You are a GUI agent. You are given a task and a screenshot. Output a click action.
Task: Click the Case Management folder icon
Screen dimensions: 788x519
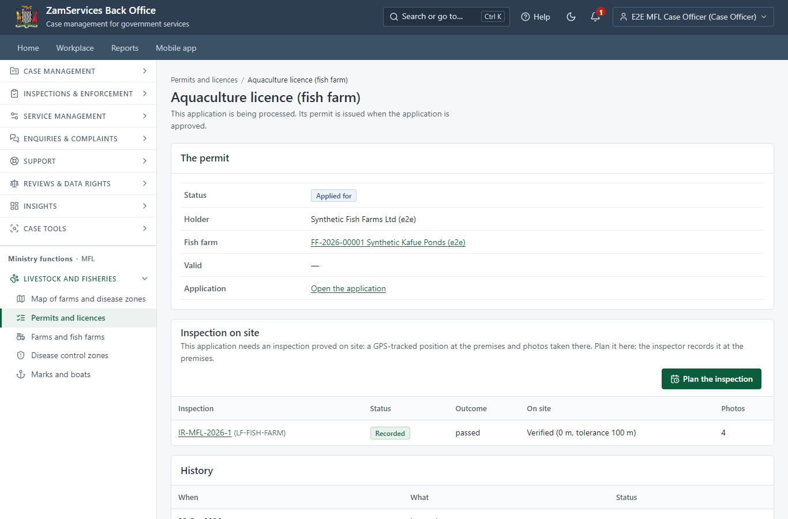point(14,71)
